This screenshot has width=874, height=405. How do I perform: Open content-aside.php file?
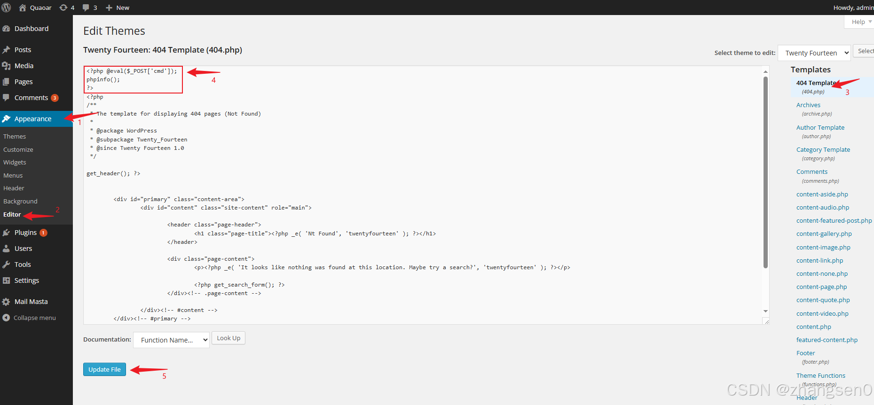822,194
